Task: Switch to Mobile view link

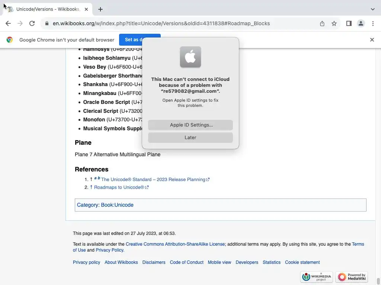Action: tap(220, 262)
